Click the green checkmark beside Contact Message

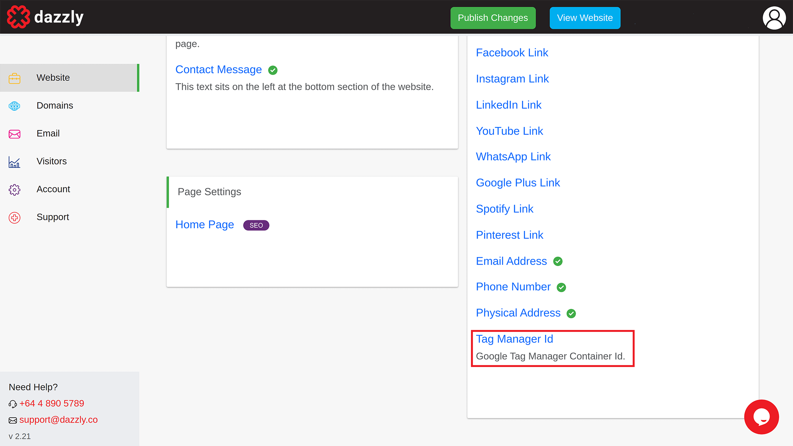(x=273, y=70)
